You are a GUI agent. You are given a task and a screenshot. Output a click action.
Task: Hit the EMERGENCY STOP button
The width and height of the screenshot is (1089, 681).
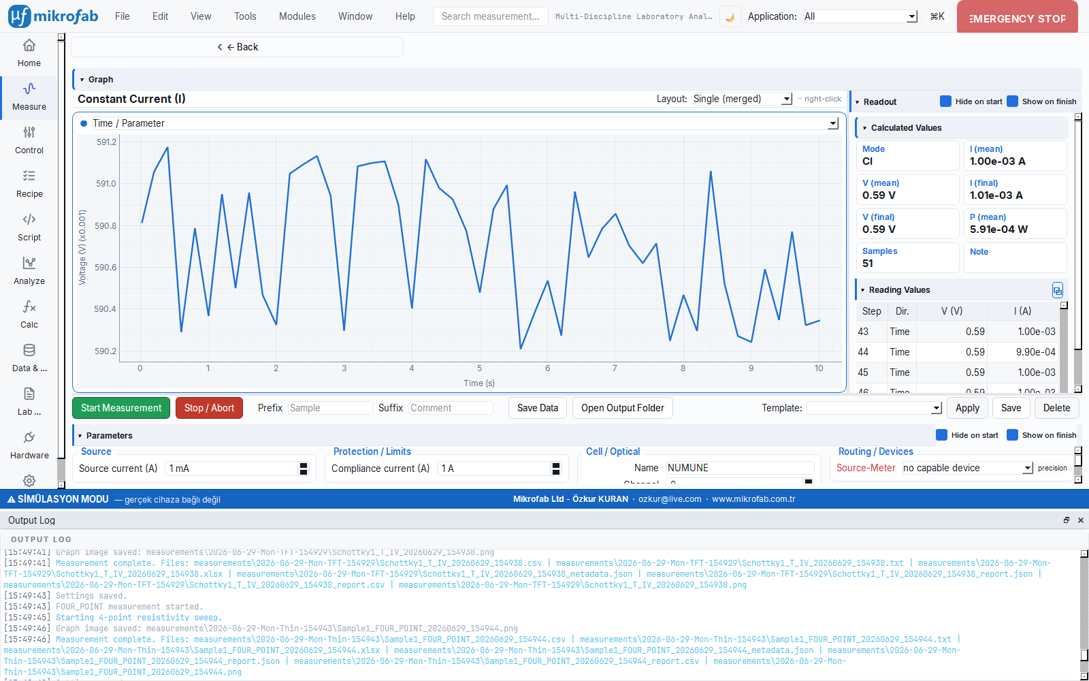coord(1017,17)
